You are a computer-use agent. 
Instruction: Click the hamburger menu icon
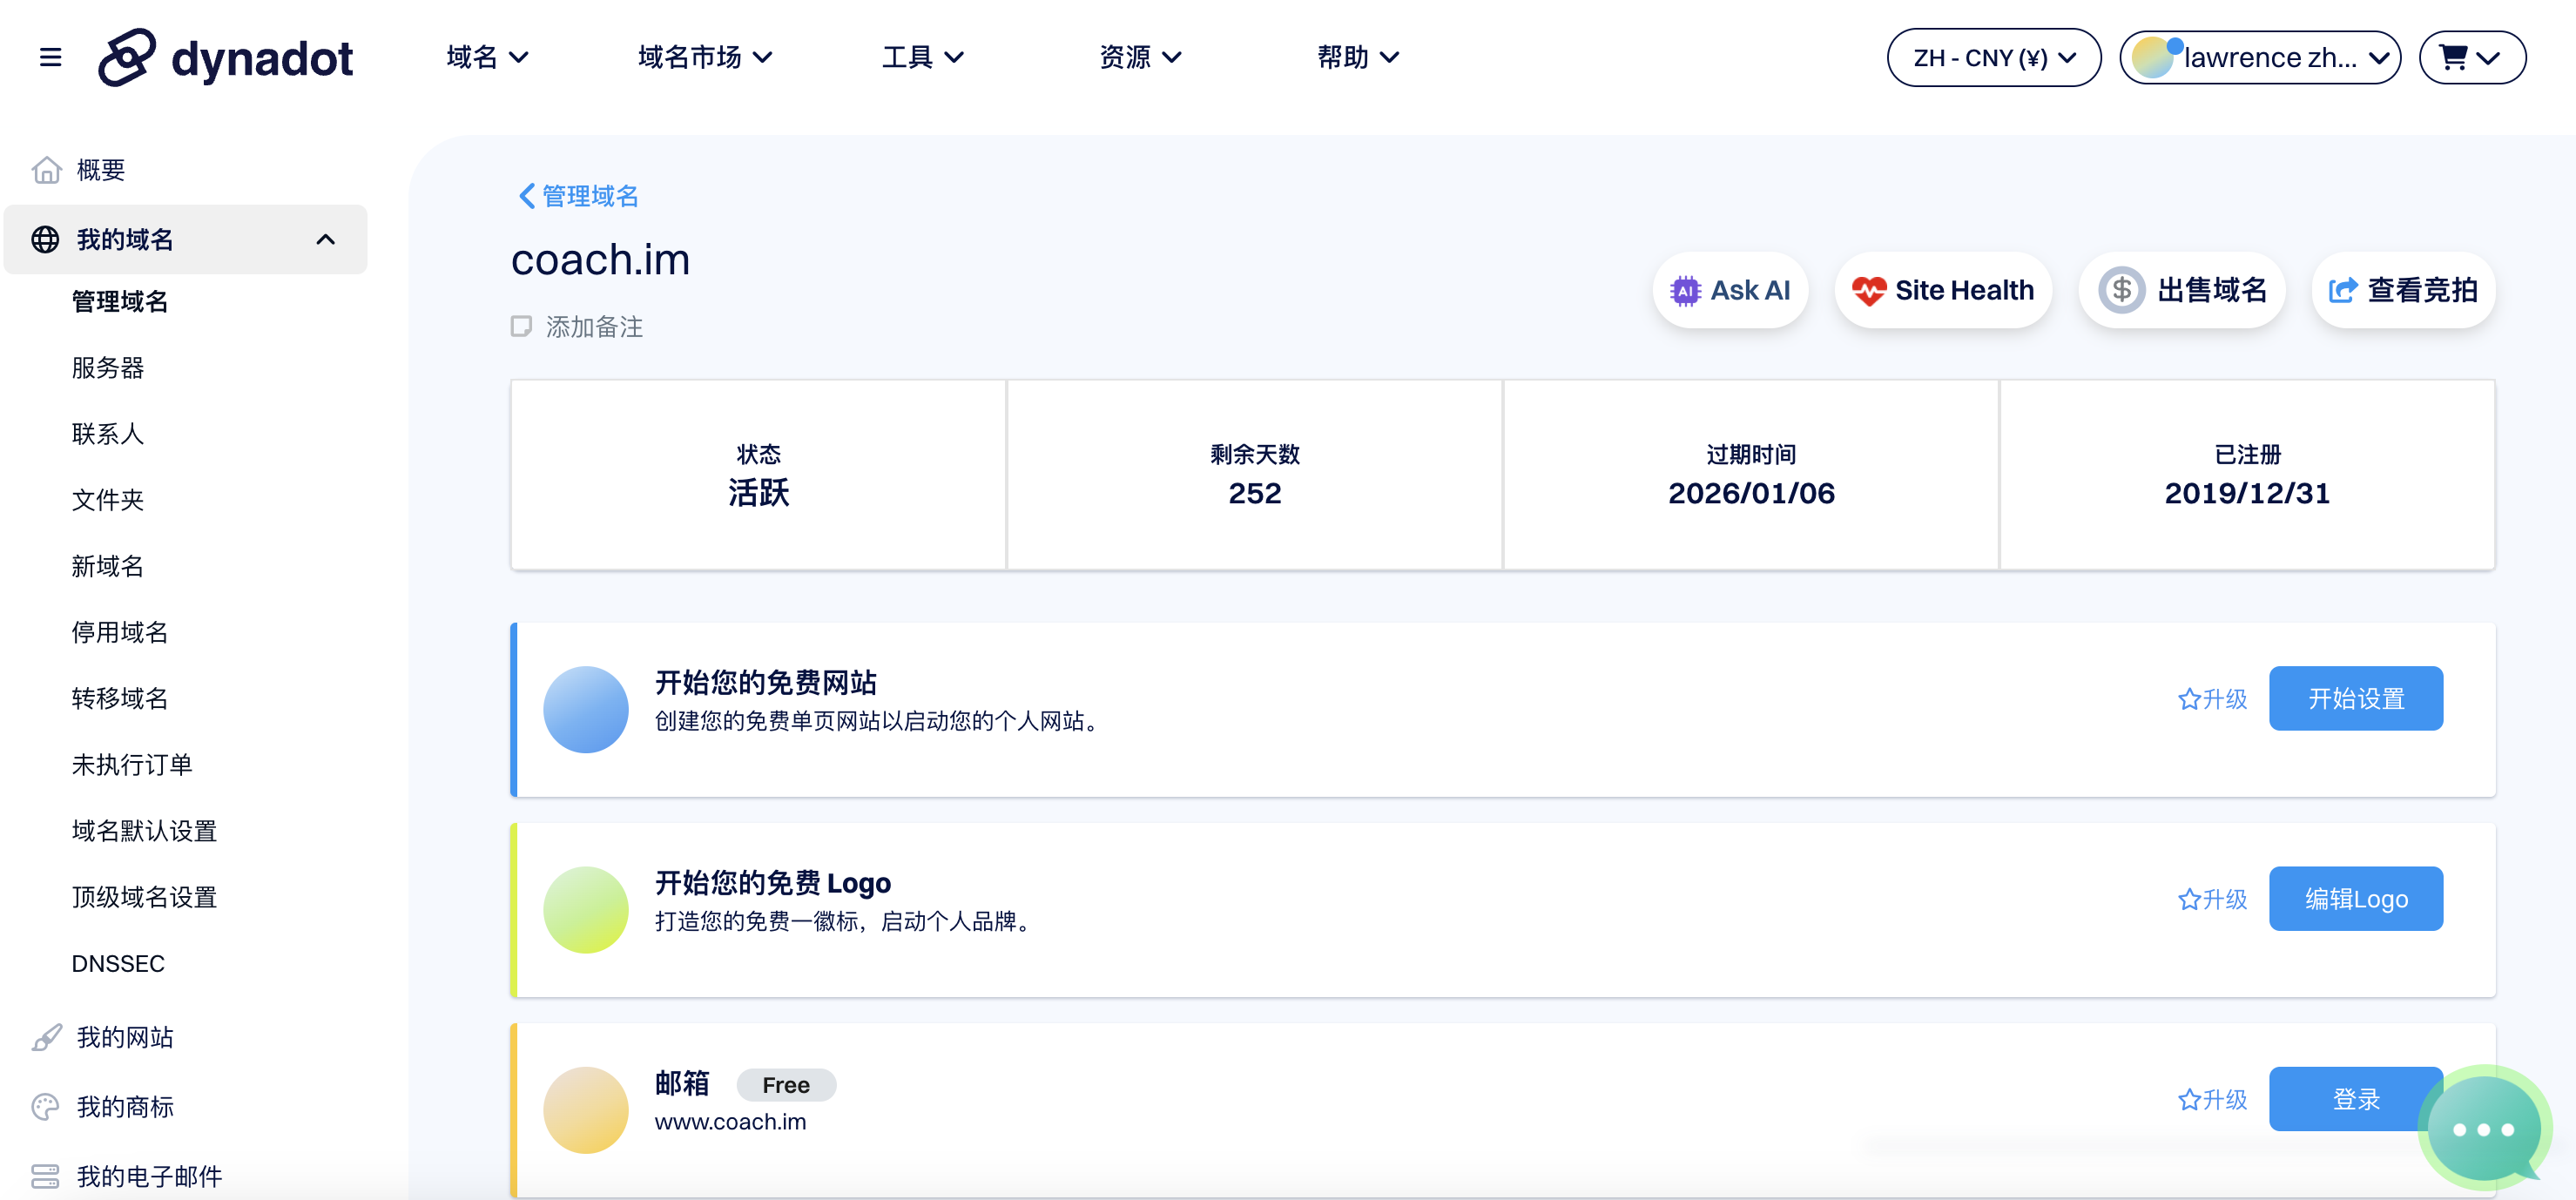click(50, 57)
